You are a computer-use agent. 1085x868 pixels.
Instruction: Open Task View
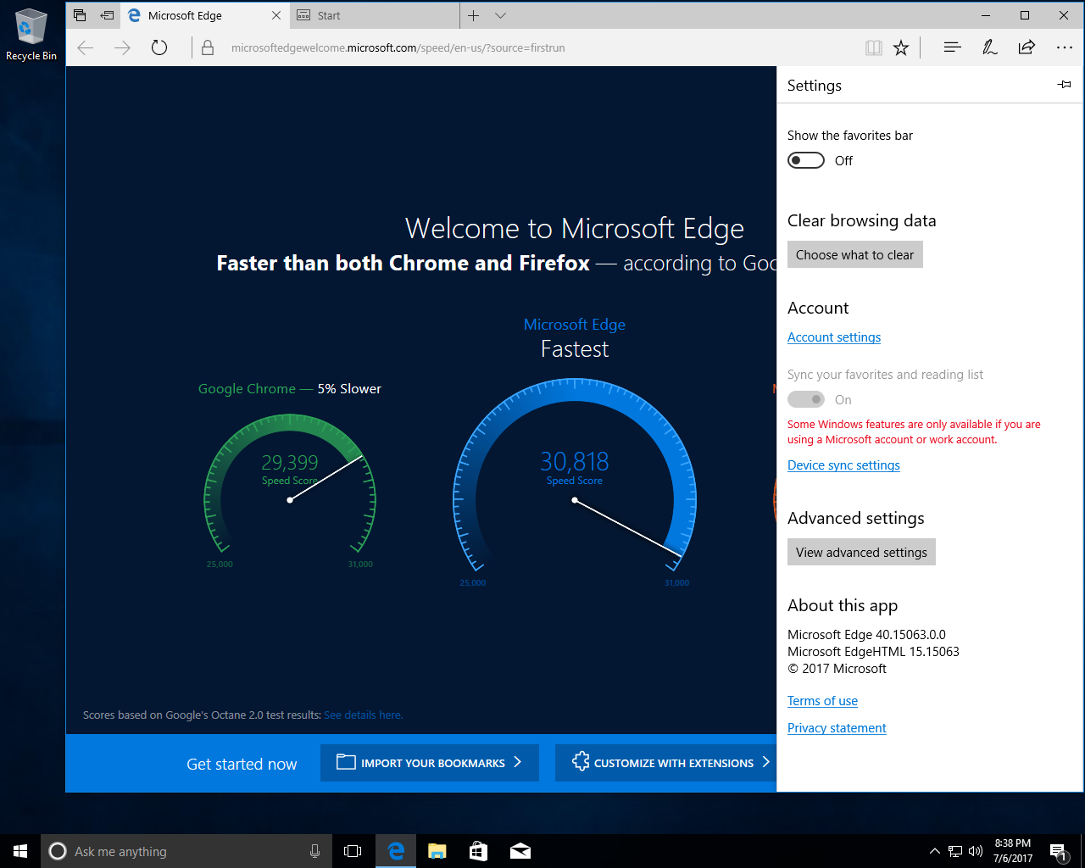pos(353,851)
